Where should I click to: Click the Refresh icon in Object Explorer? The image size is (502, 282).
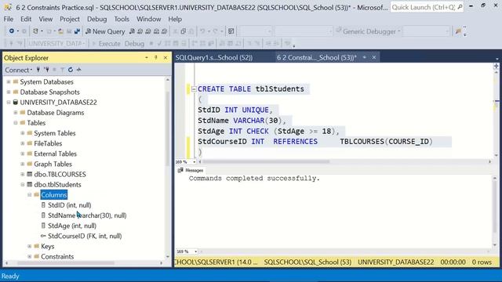point(71,70)
